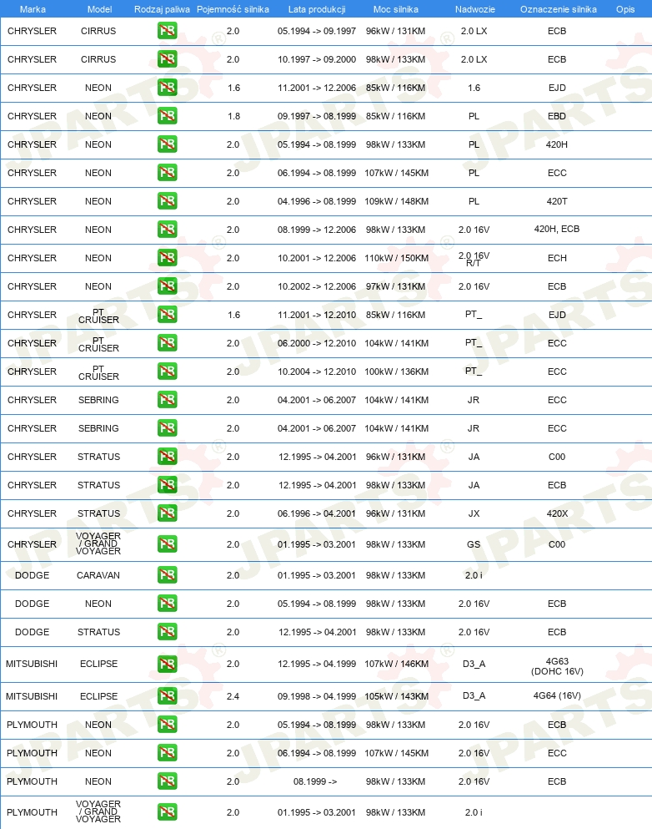The height and width of the screenshot is (829, 652).
Task: Click fuel icon in Dodge Stratus row
Action: [x=168, y=632]
